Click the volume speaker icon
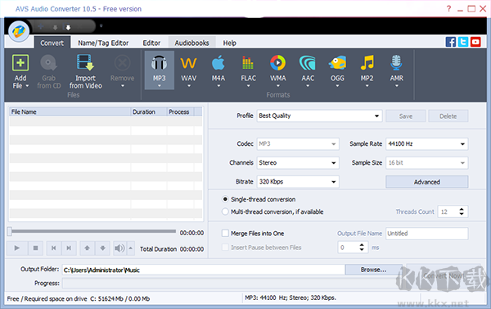 [119, 248]
